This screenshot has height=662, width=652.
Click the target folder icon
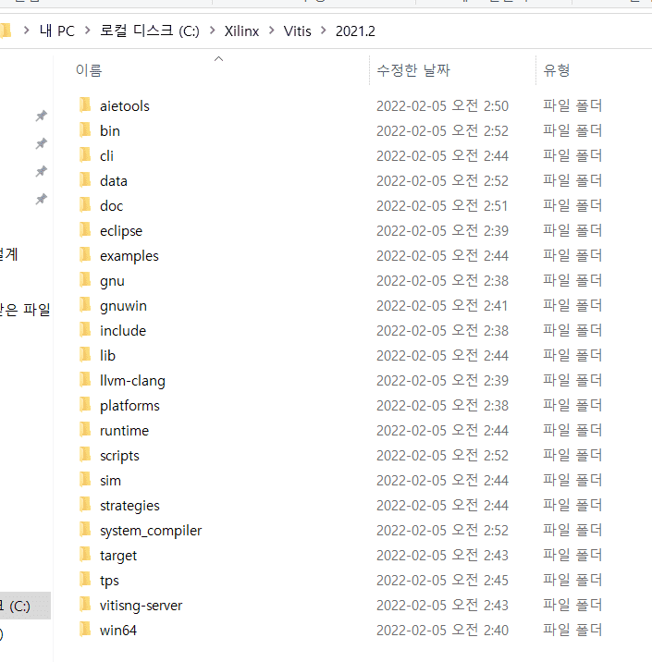pos(85,555)
